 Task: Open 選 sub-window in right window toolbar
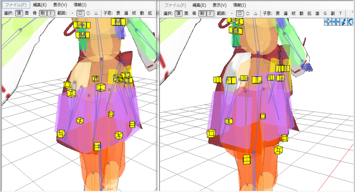point(285,13)
